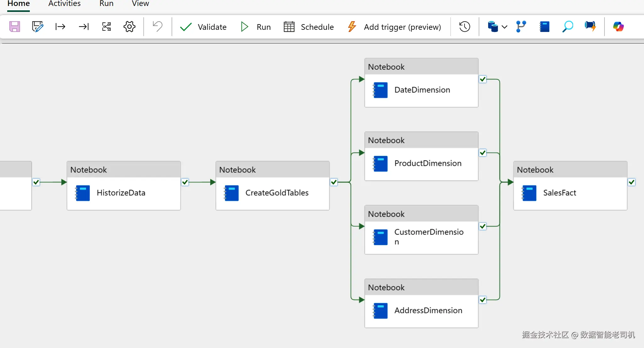Screen dimensions: 644x348
Task: Open the Run ribbon tab
Action: tap(106, 4)
